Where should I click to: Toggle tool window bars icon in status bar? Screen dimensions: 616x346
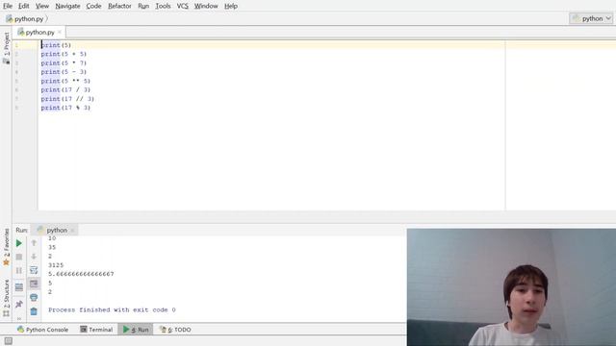9,341
